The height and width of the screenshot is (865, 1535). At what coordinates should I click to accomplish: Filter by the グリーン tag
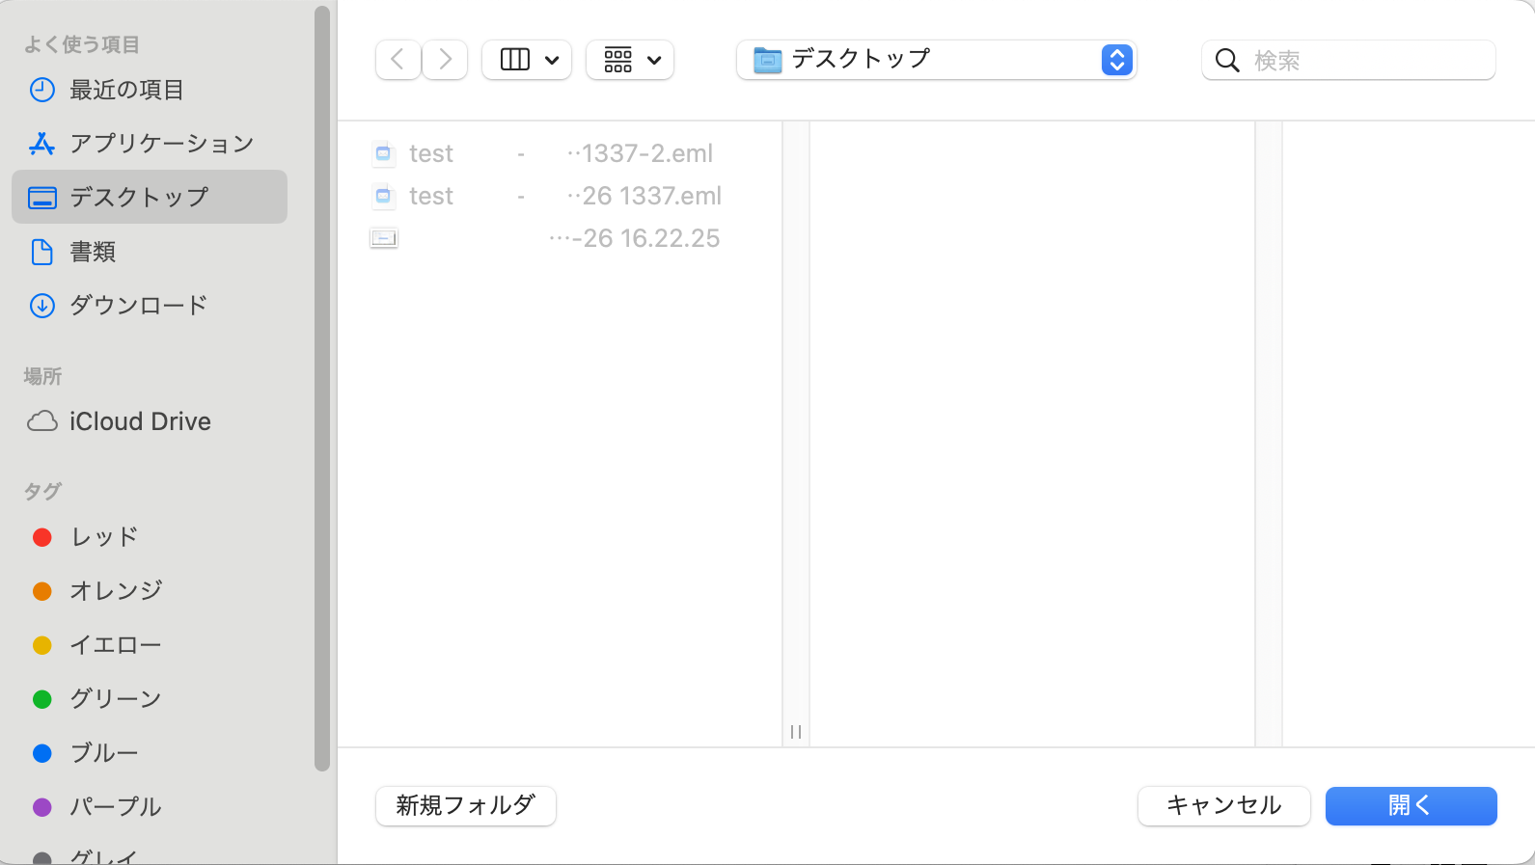click(x=150, y=699)
